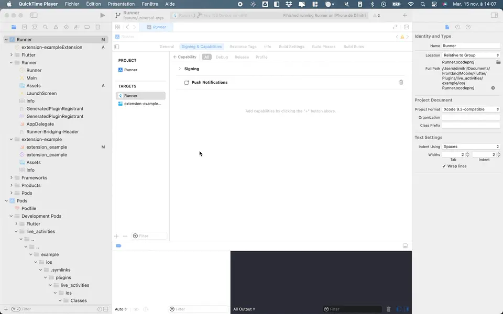Image resolution: width=503 pixels, height=314 pixels.
Task: Delete Push Notifications with the trash icon
Action: [401, 82]
